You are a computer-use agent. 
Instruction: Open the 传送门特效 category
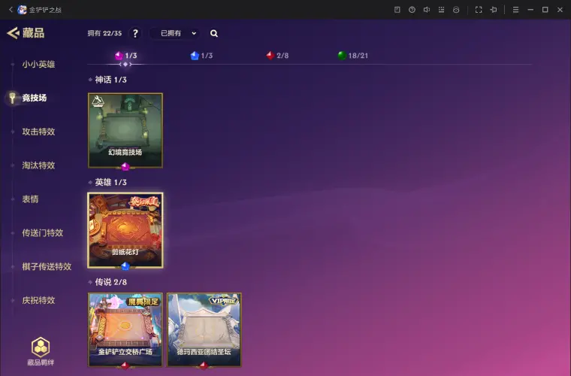pyautogui.click(x=43, y=233)
